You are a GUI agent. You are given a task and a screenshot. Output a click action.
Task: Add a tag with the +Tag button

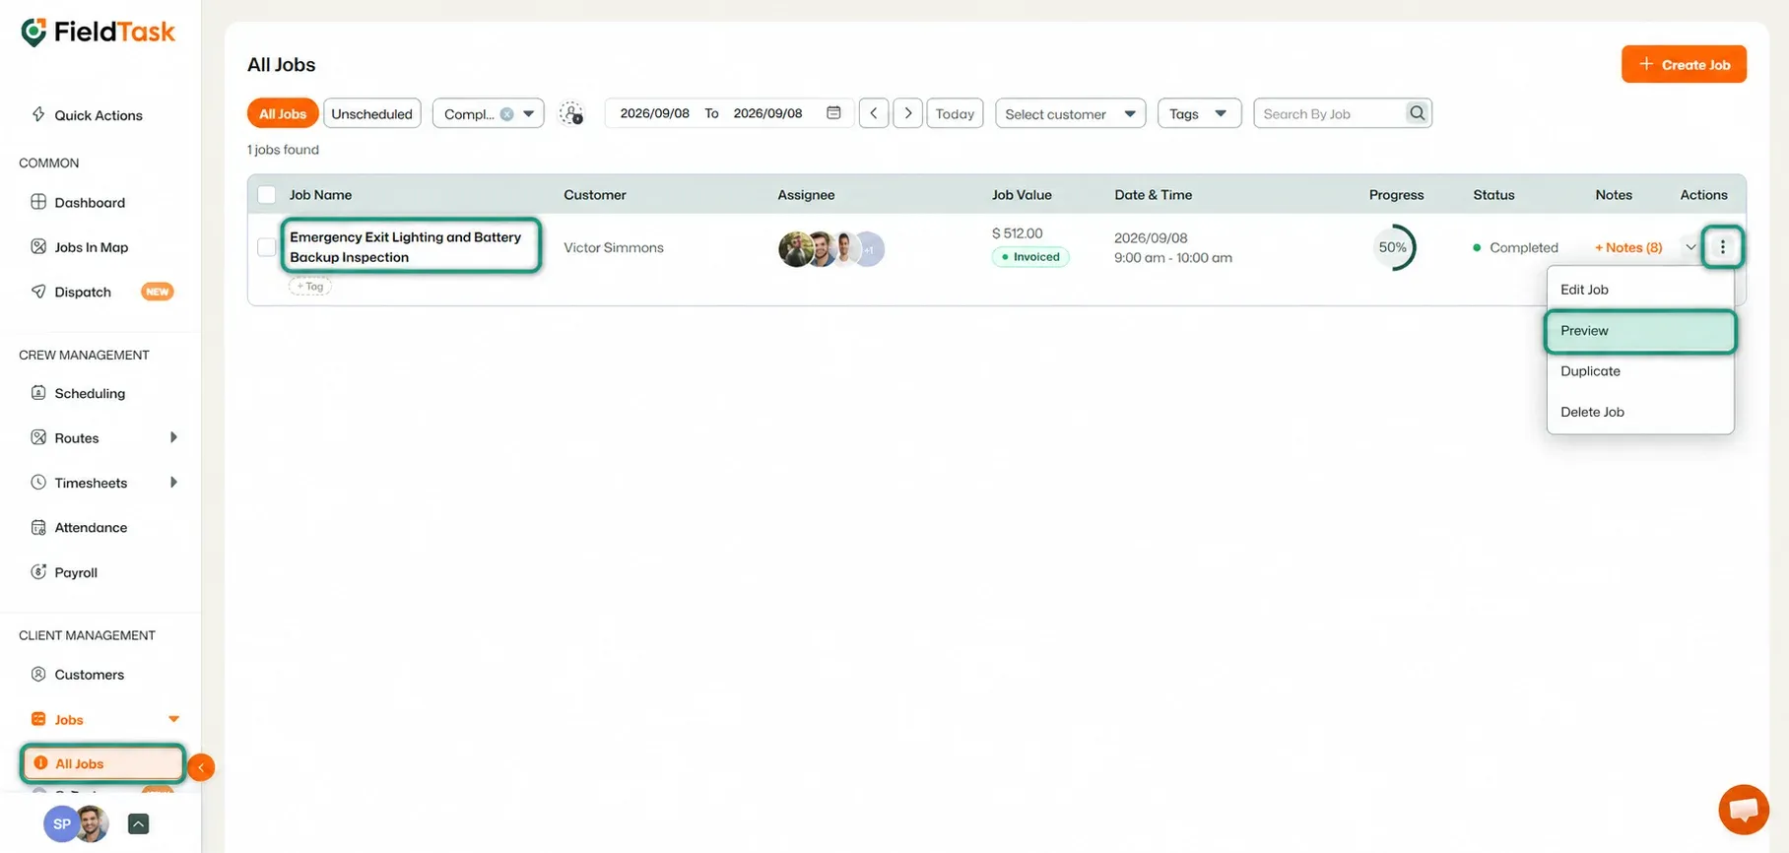click(x=310, y=287)
